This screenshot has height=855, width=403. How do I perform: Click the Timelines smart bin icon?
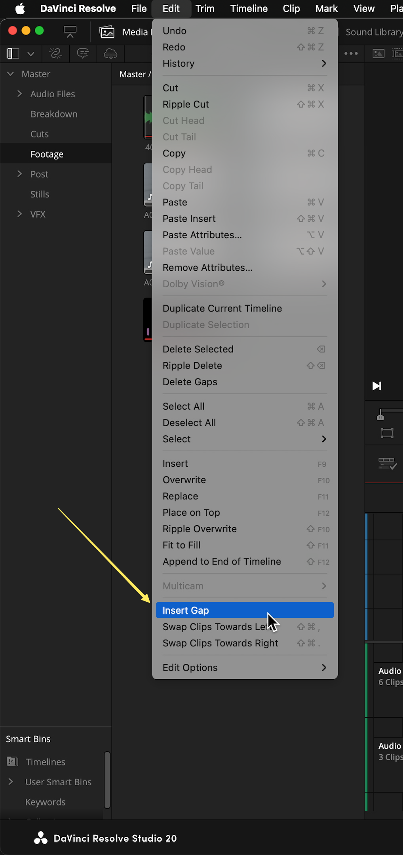(13, 761)
